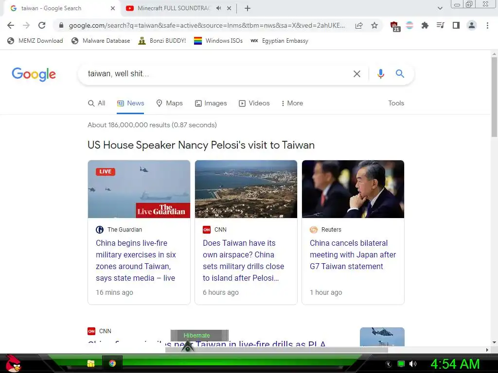Clear the search box with X

(x=357, y=74)
